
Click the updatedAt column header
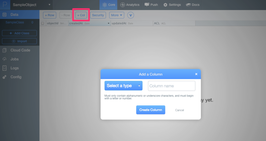pyautogui.click(x=132, y=23)
